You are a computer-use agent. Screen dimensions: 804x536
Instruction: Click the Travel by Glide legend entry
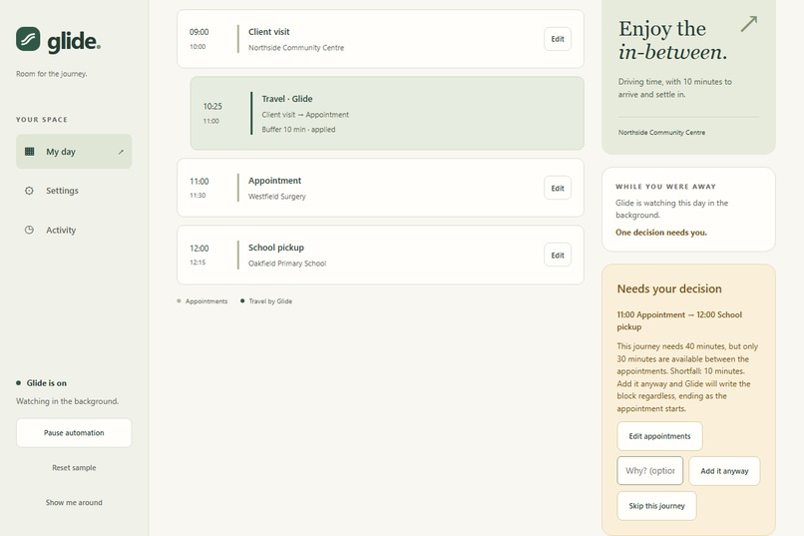(x=266, y=301)
